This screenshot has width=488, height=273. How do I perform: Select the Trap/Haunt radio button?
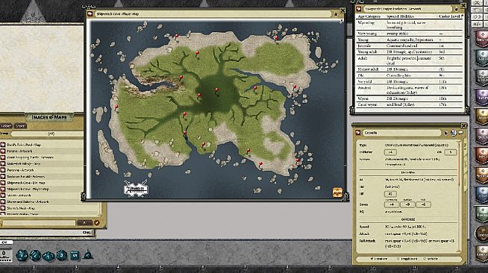pos(398,259)
